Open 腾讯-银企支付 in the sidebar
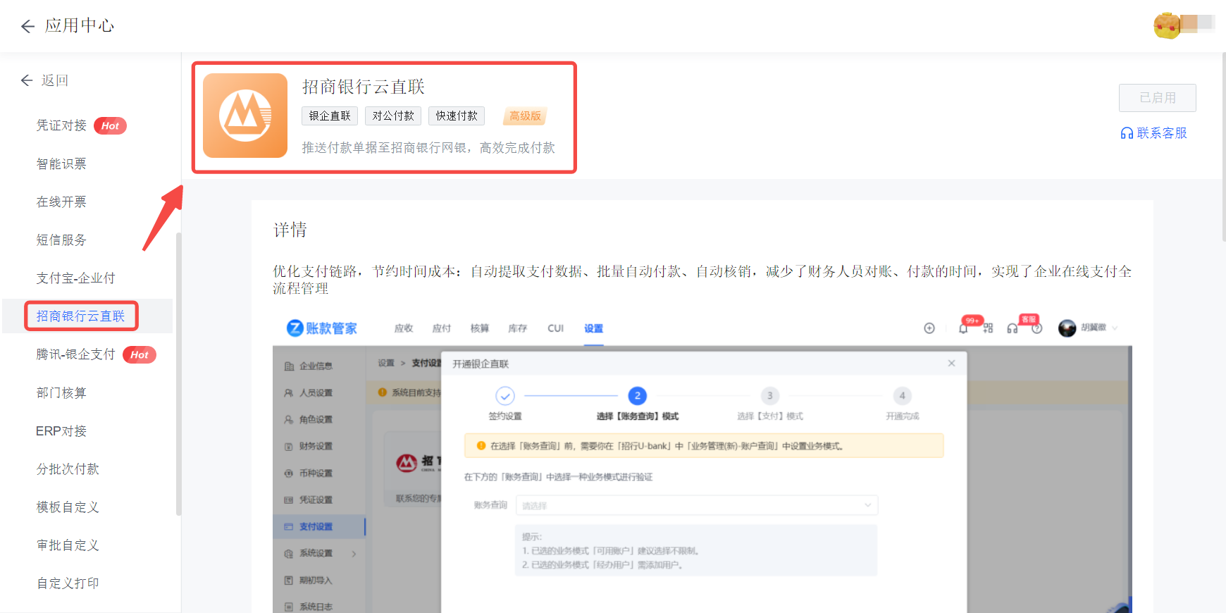 pos(75,354)
